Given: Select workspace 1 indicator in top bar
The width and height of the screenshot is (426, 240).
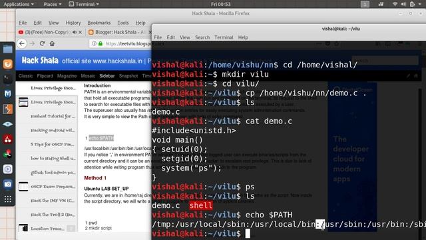Looking at the screenshot, I should pyautogui.click(x=365, y=4).
